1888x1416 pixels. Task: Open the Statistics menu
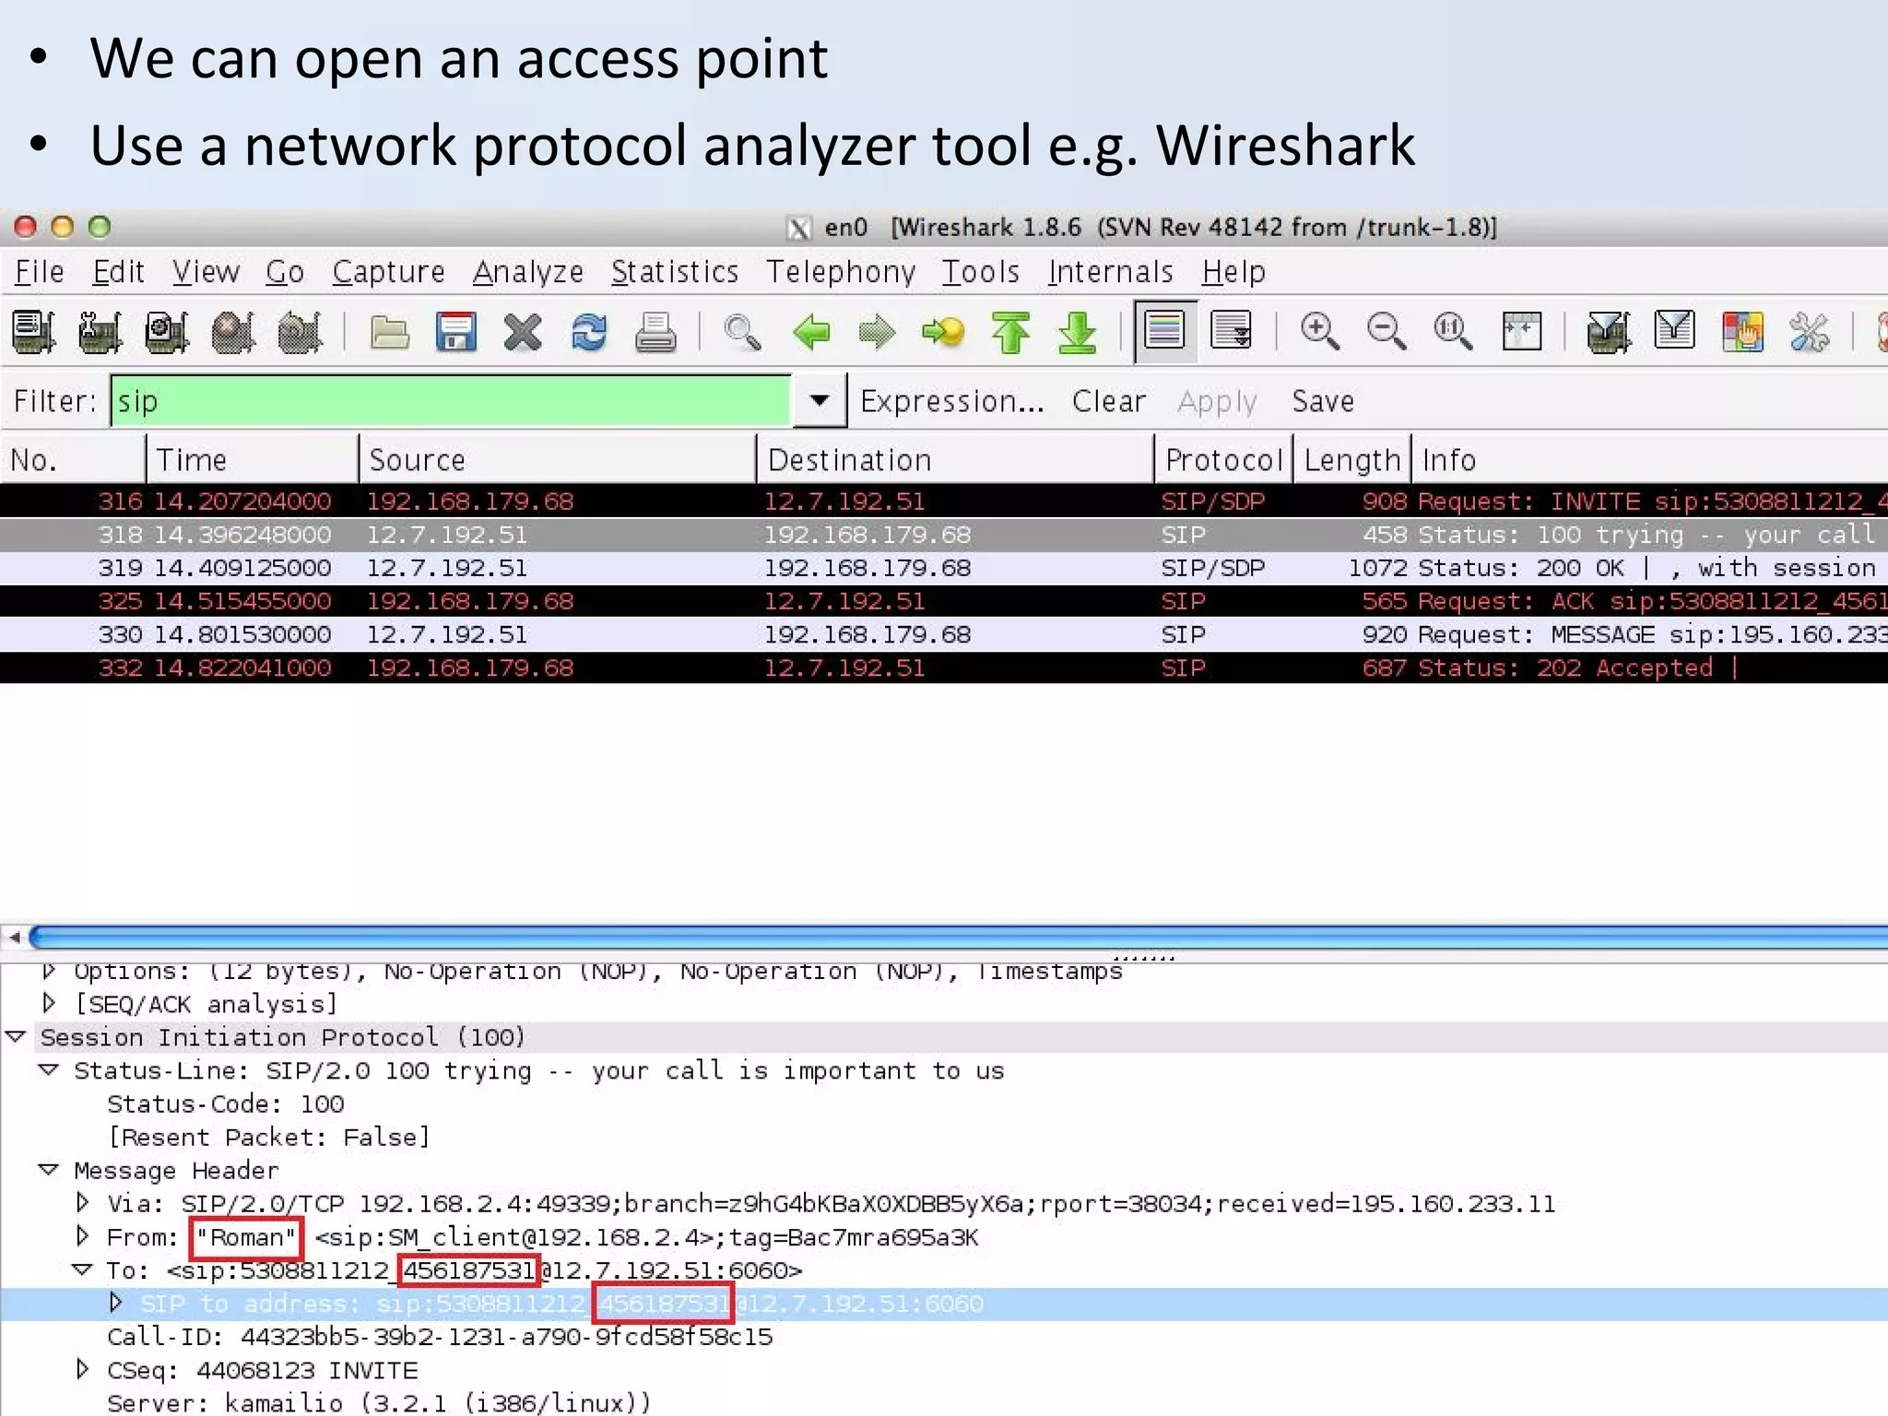674,272
